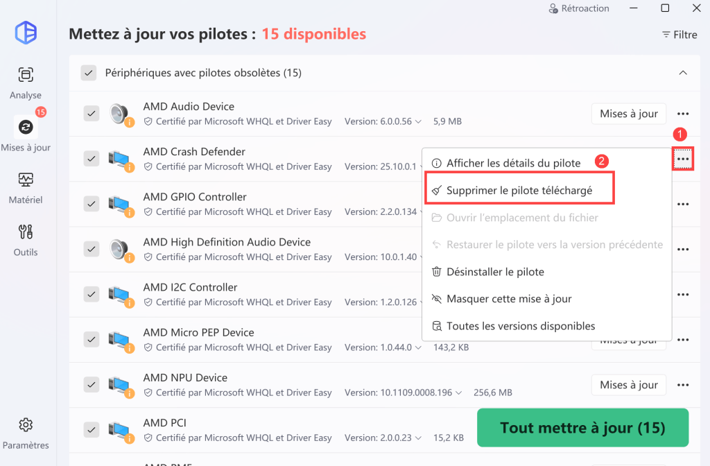
Task: Uncheck AMD High Definition Audio Device checkbox
Action: click(x=92, y=249)
